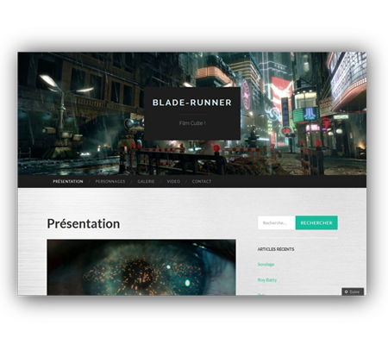Open the Présentation menu item
This screenshot has width=388, height=344.
(68, 181)
